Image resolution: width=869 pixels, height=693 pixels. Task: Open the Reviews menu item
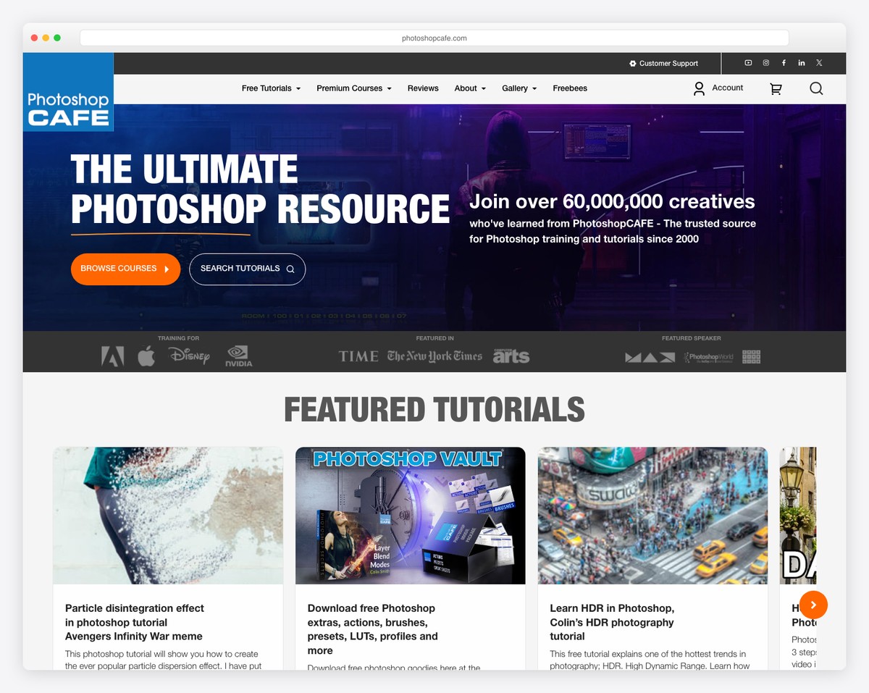click(423, 88)
